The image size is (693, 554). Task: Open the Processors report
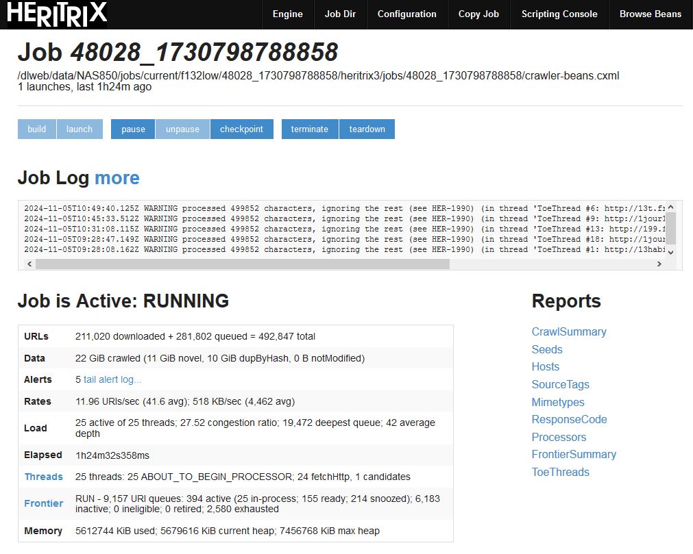point(559,437)
